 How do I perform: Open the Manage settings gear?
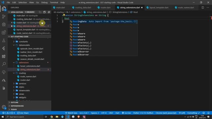coord(4,107)
